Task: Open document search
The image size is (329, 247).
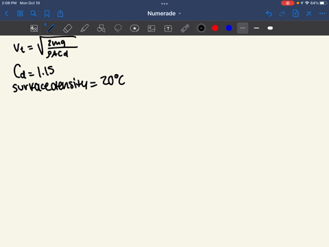Action: pos(34,14)
